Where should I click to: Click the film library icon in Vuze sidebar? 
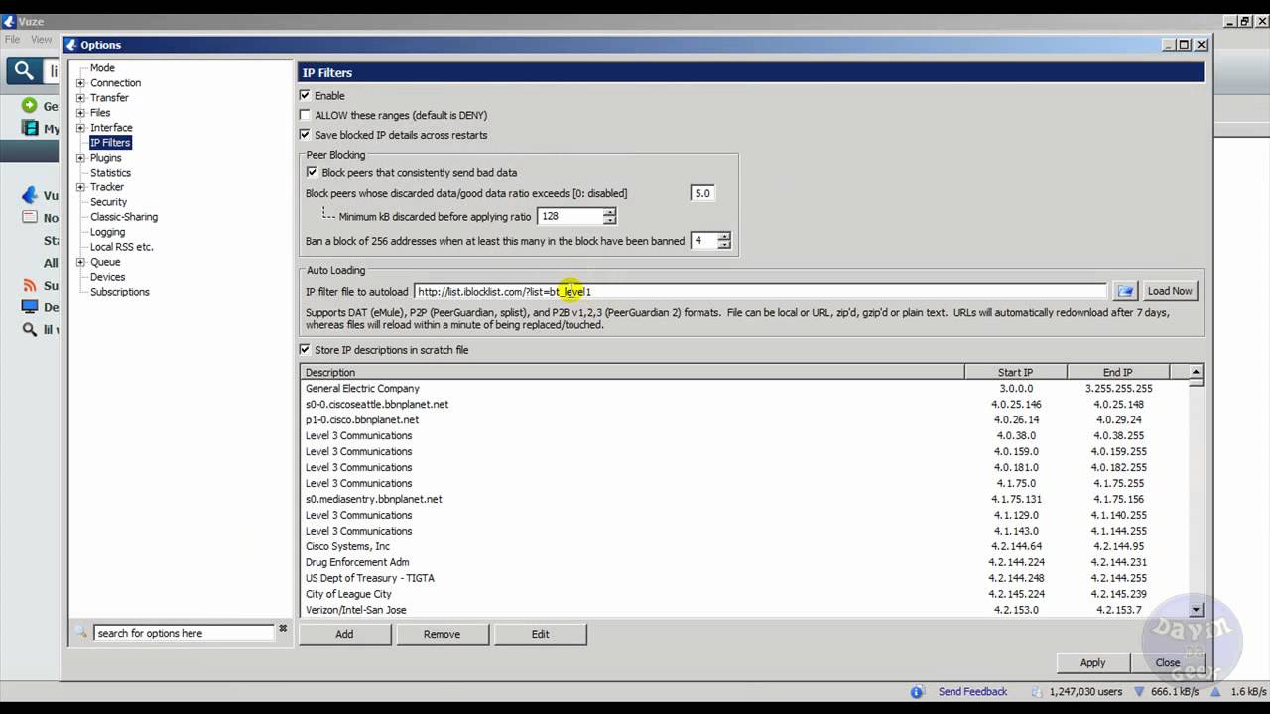coord(29,128)
